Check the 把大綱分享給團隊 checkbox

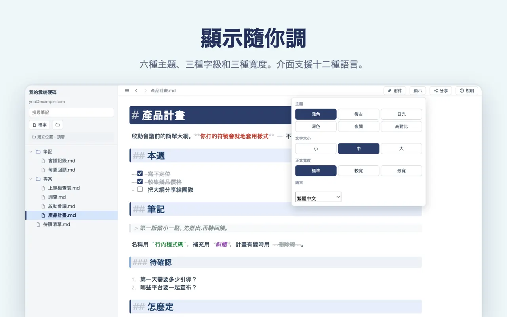(x=140, y=189)
